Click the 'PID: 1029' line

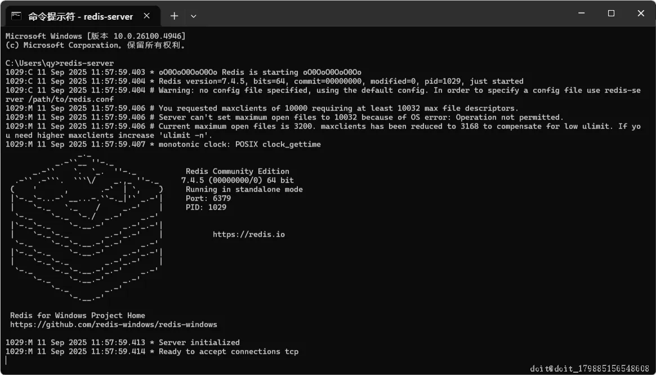(x=206, y=207)
